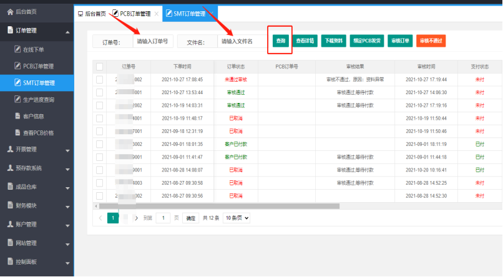
Task: Check the row ordered 2021-10-27 17:08:45
Action: [x=99, y=79]
